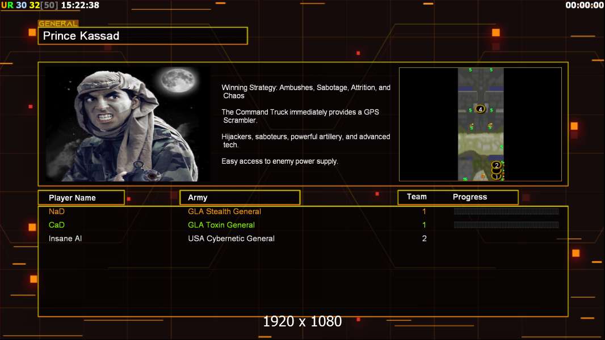Select the NaD player name
Screen dimensions: 605x340
tap(57, 211)
